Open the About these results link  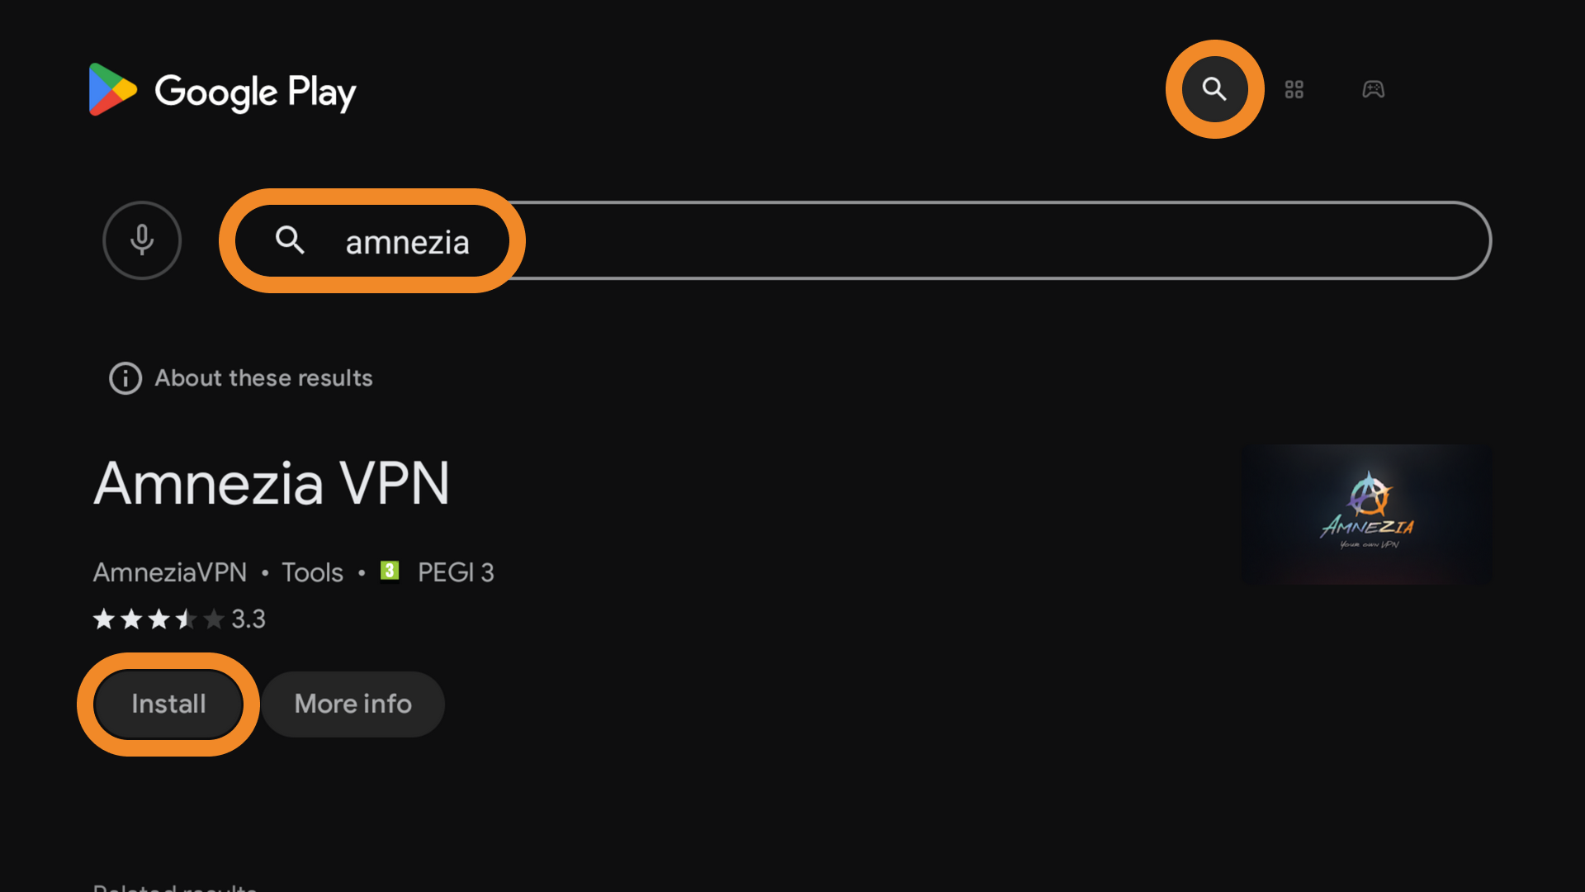pos(263,378)
